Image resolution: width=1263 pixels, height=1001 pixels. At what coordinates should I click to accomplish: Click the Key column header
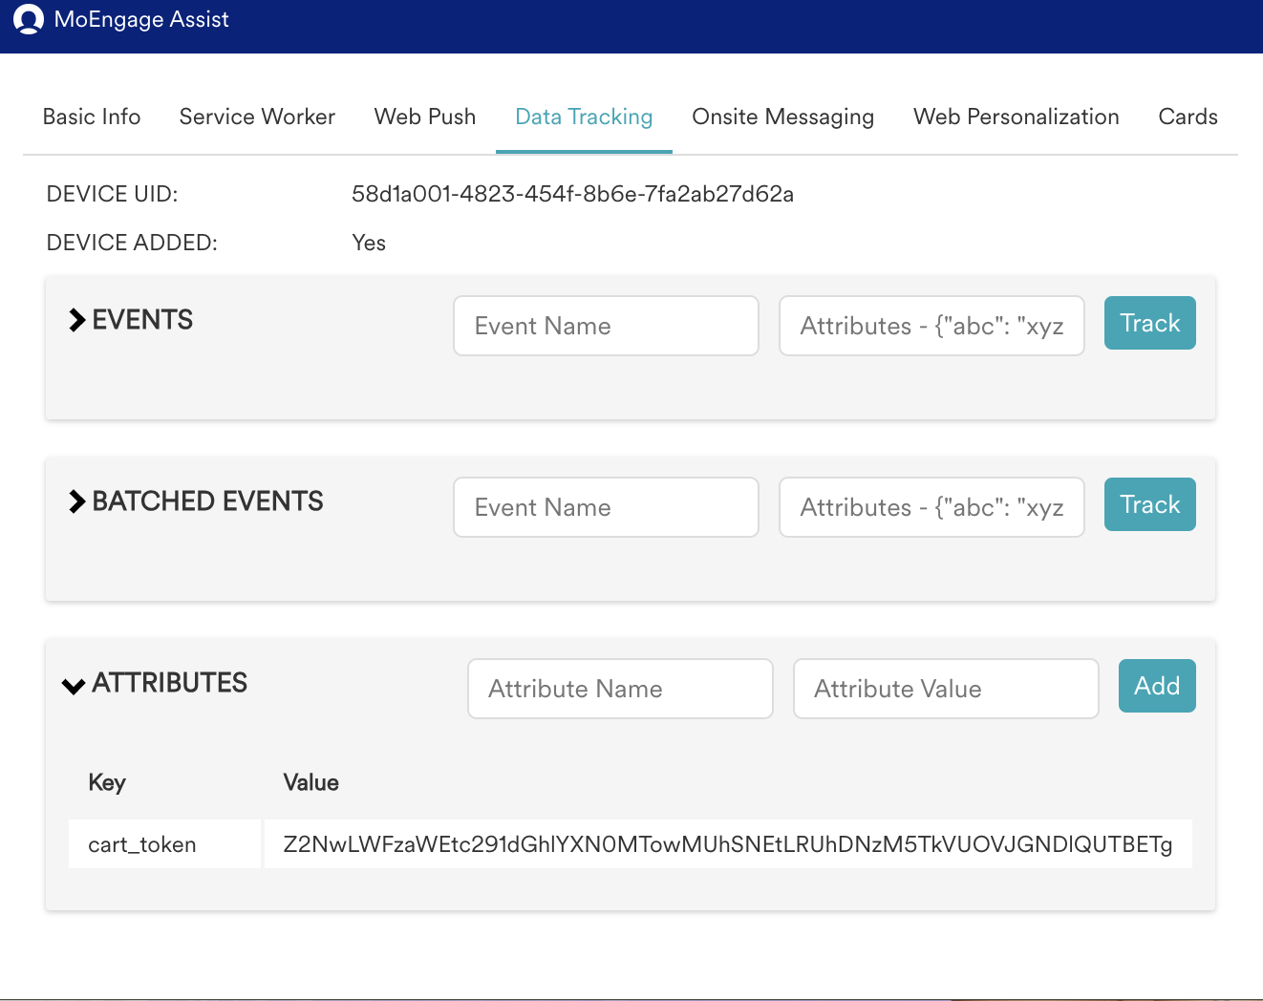[x=107, y=782]
